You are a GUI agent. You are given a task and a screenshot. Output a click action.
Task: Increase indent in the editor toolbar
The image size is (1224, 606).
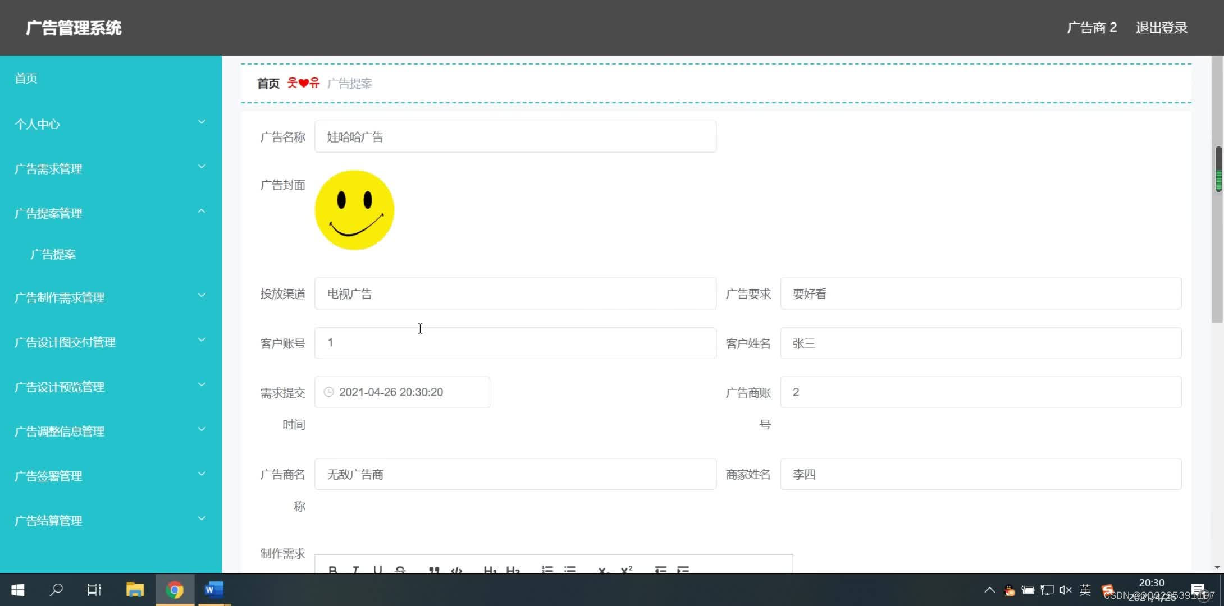pyautogui.click(x=683, y=570)
